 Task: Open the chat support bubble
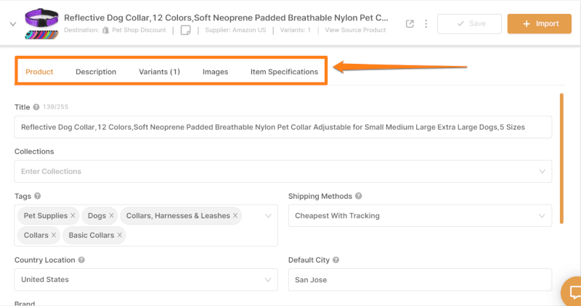pyautogui.click(x=572, y=292)
